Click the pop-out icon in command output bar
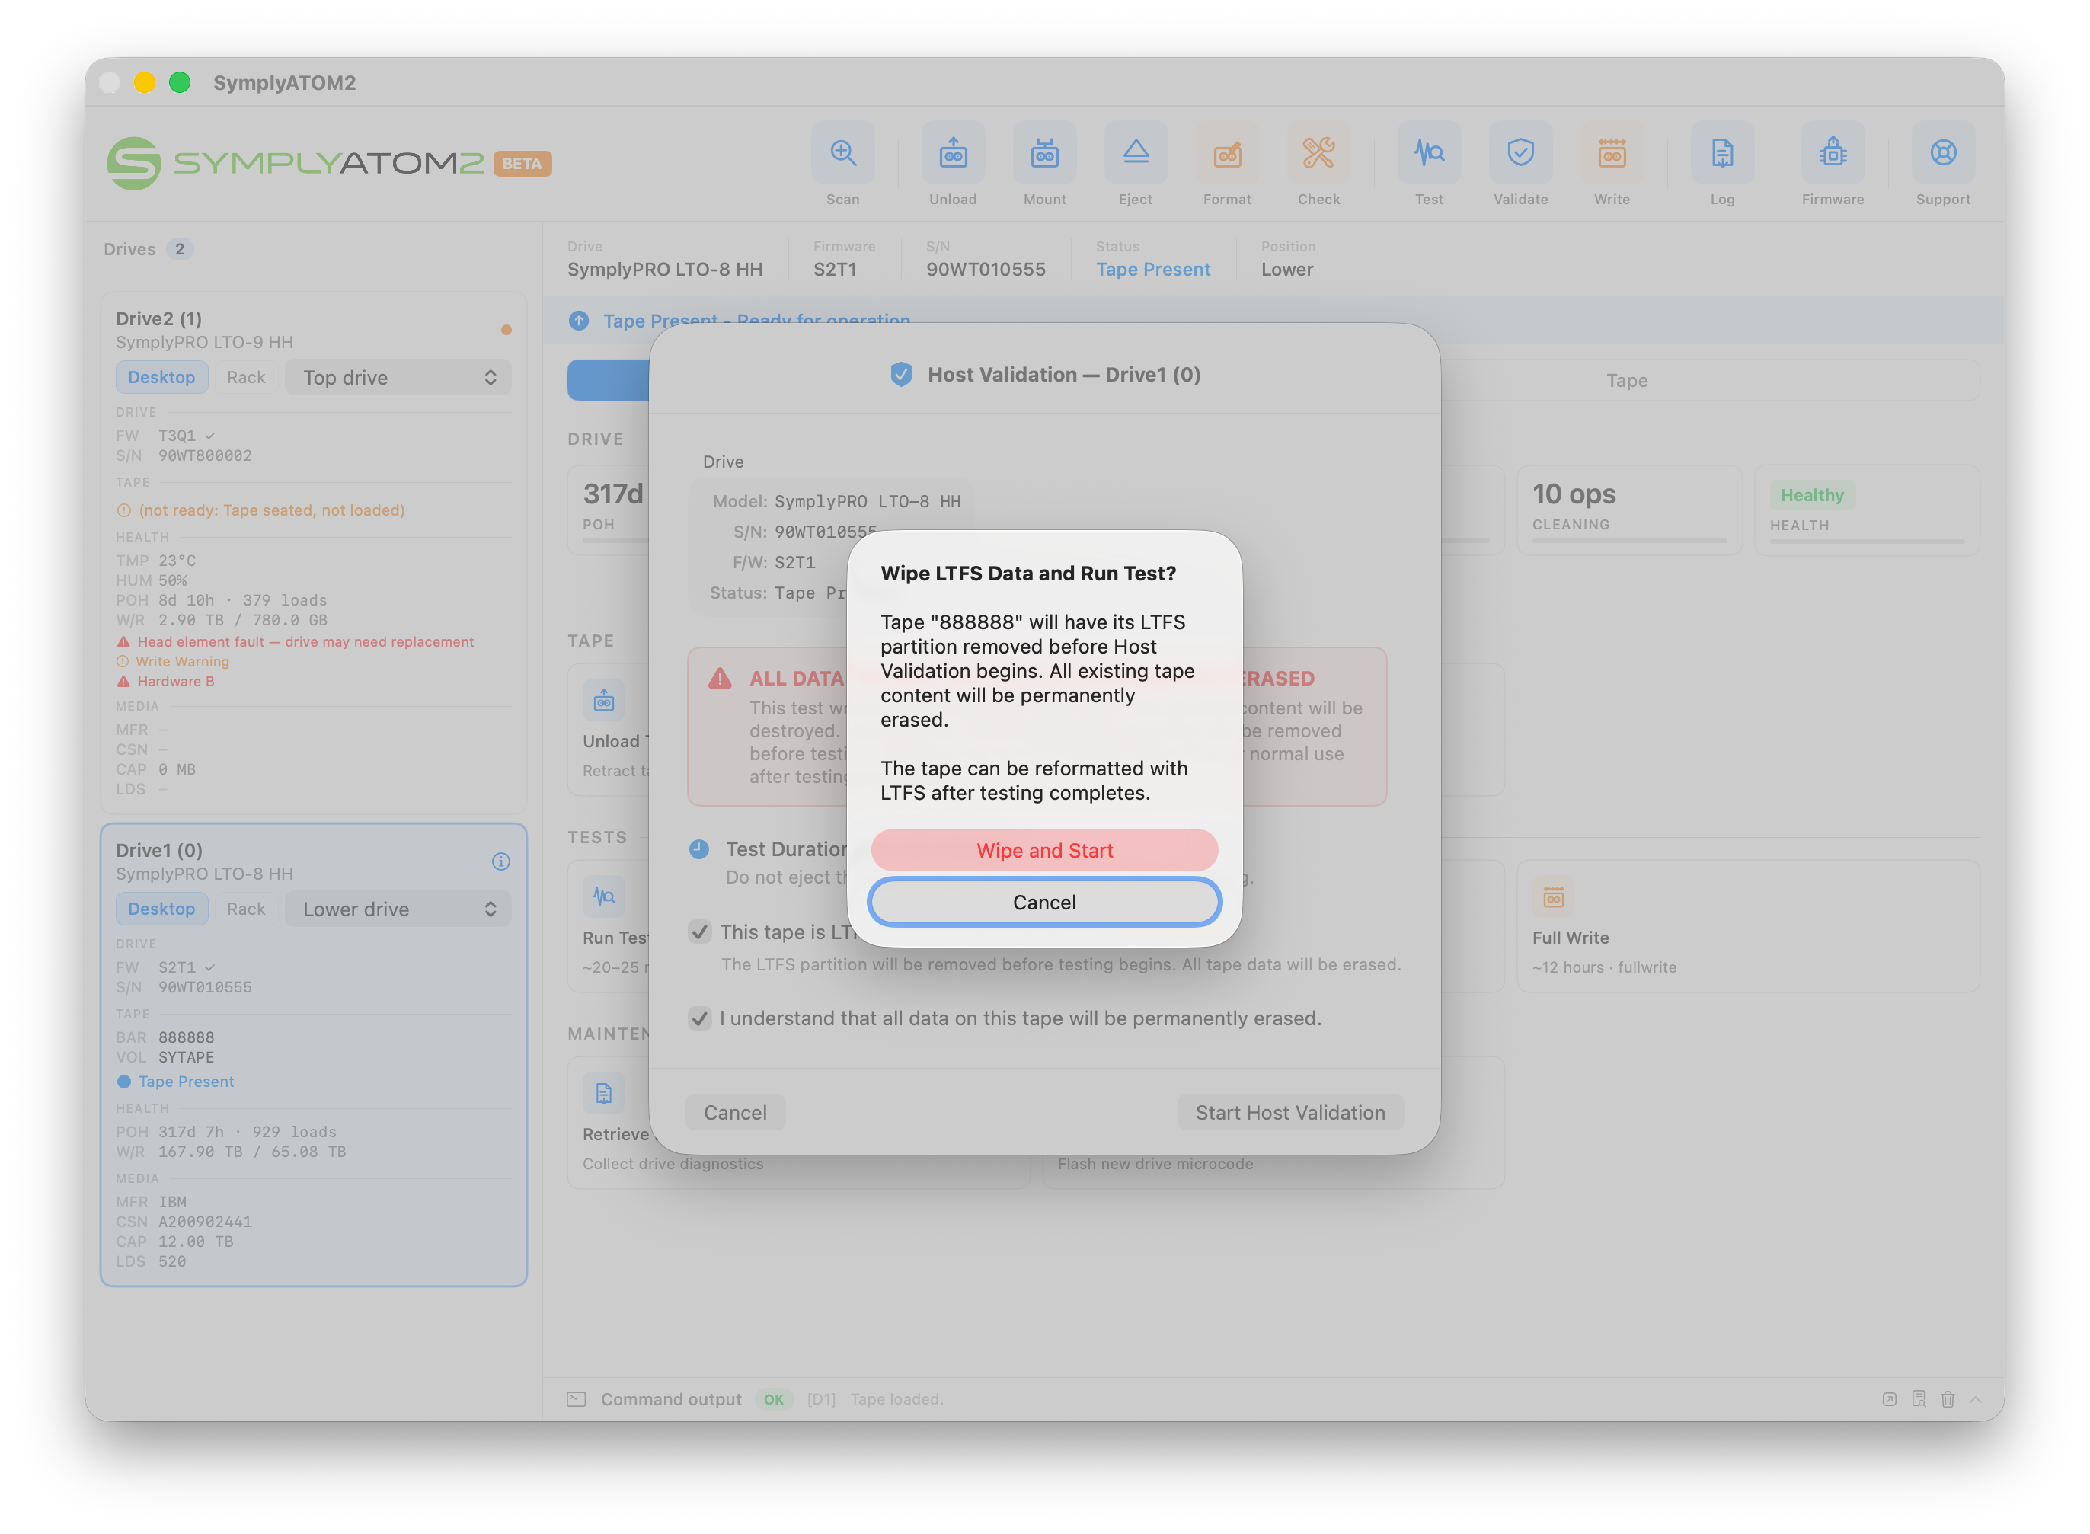 (1888, 1398)
